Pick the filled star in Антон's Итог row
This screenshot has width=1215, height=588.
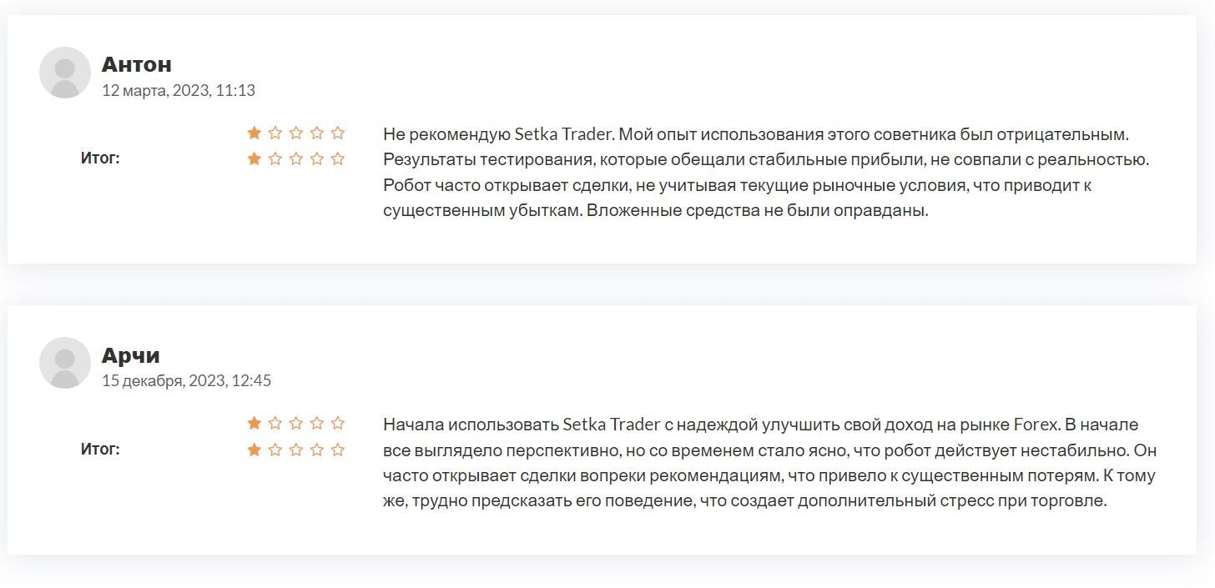tap(255, 158)
